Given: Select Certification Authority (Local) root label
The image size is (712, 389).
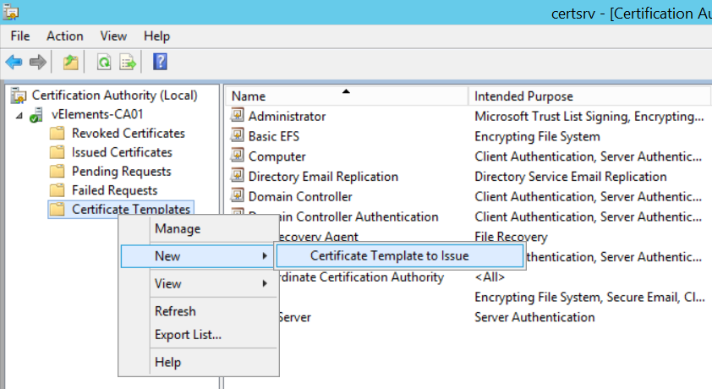Looking at the screenshot, I should (x=114, y=96).
